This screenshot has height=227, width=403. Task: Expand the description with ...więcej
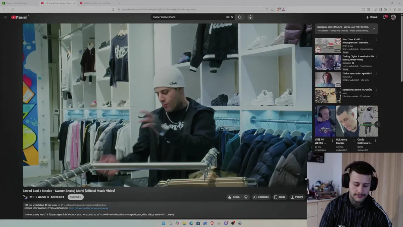click(170, 214)
